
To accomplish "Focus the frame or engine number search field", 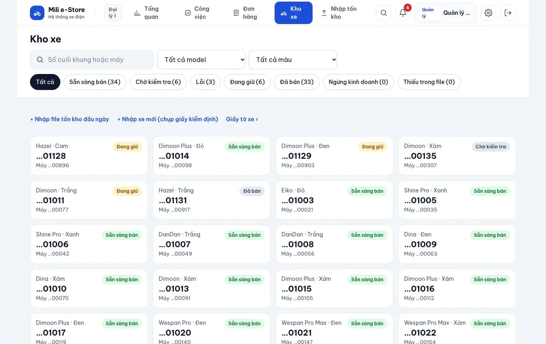I will (x=92, y=60).
